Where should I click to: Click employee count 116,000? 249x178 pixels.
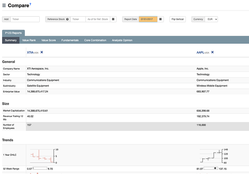pos(201,125)
